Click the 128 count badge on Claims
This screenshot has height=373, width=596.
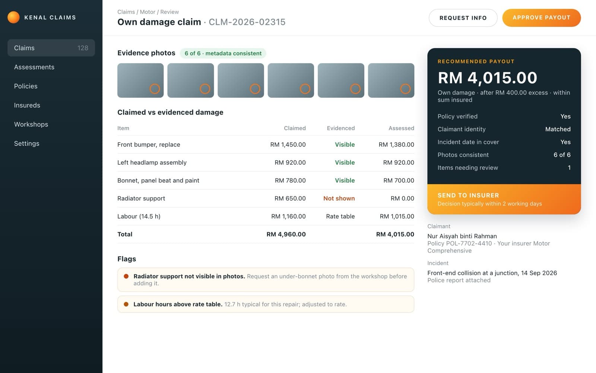[83, 48]
